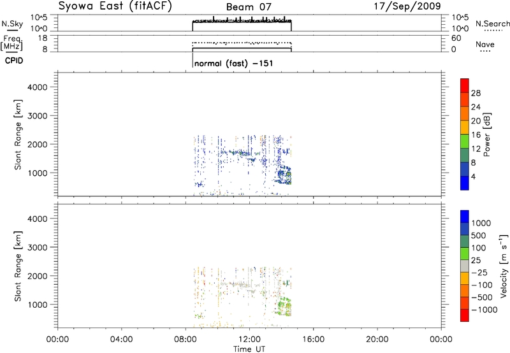
Task: Click the '60' Nave axis value
Action: click(x=456, y=38)
